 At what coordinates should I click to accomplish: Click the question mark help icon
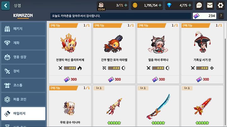[x=221, y=16]
